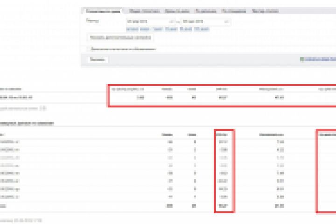Click the green Excel export icon

(x=302, y=59)
